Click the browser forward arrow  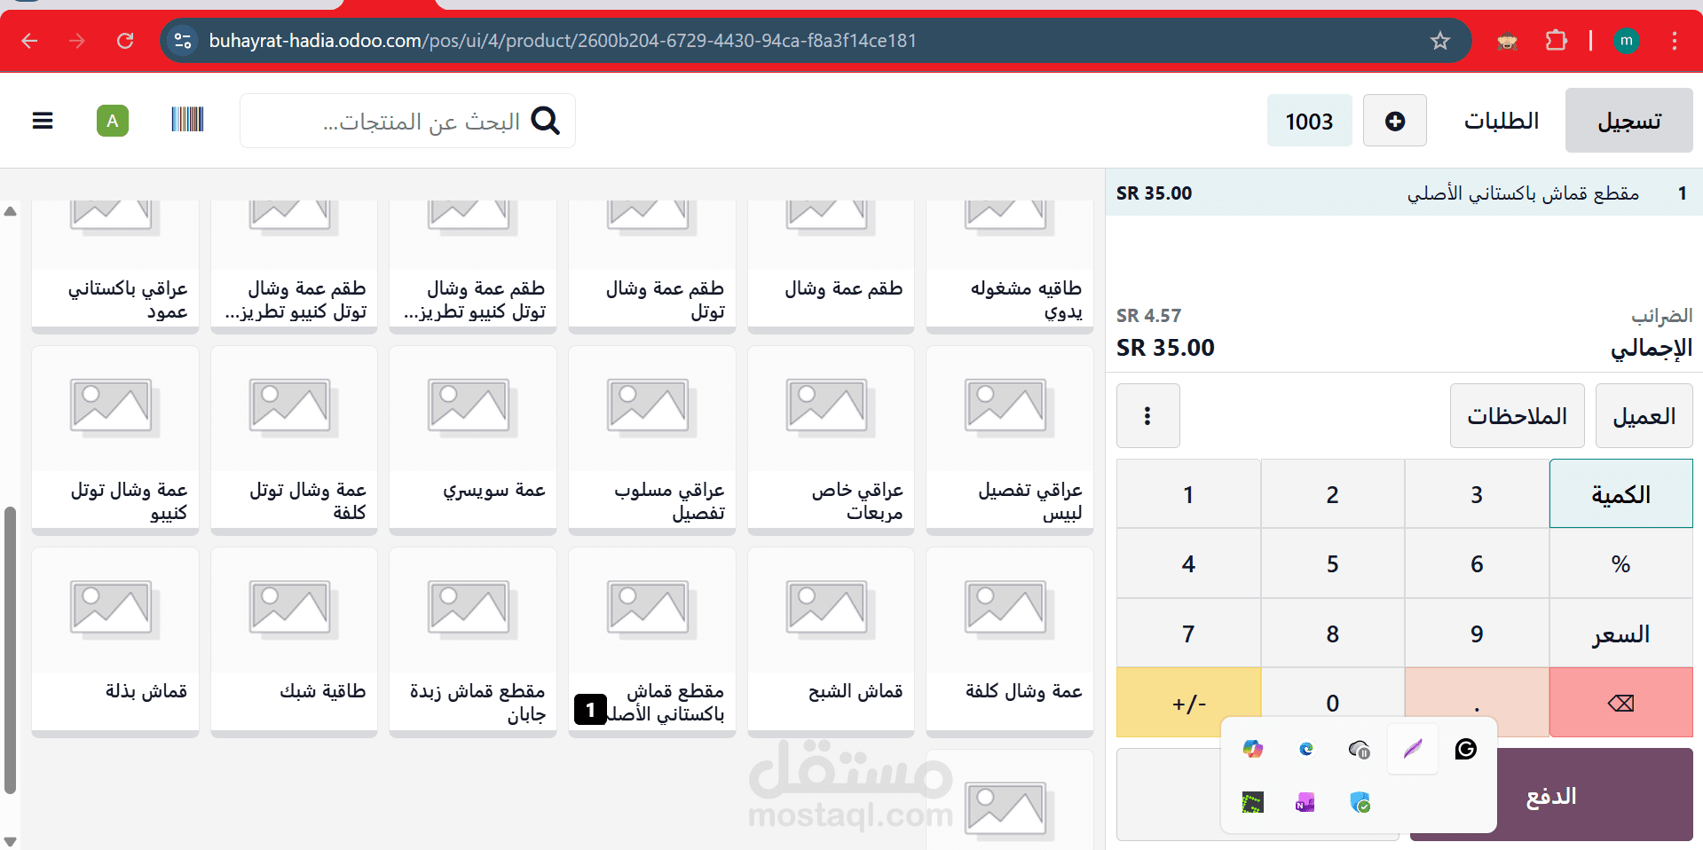point(77,41)
